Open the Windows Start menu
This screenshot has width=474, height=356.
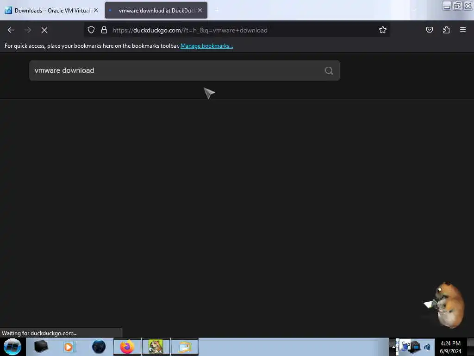(12, 347)
